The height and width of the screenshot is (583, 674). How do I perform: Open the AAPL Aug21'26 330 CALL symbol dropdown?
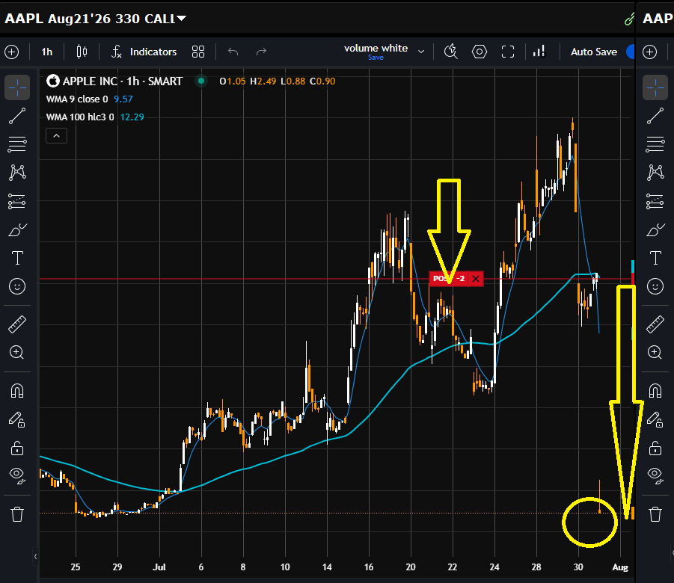point(95,19)
